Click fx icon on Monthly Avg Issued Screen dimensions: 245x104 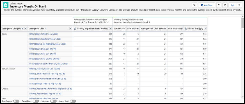click(x=75, y=28)
